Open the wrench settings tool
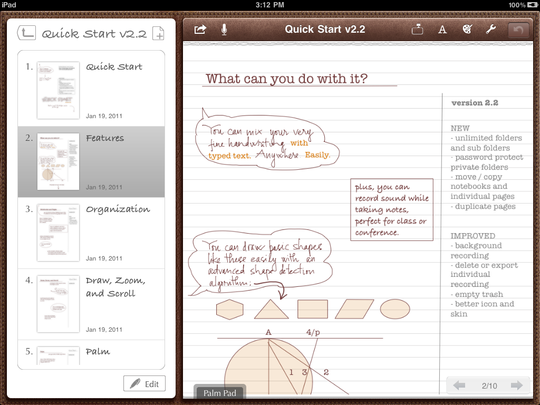The image size is (540, 405). [491, 30]
